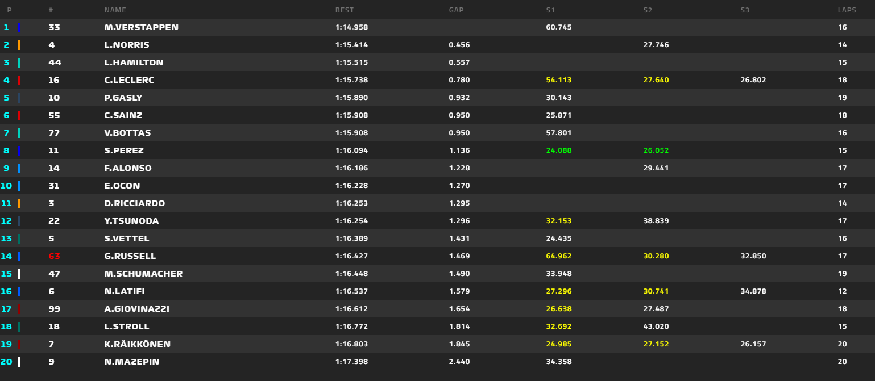The height and width of the screenshot is (381, 875).
Task: Click Stroll's gap value 1.814
Action: coord(459,326)
